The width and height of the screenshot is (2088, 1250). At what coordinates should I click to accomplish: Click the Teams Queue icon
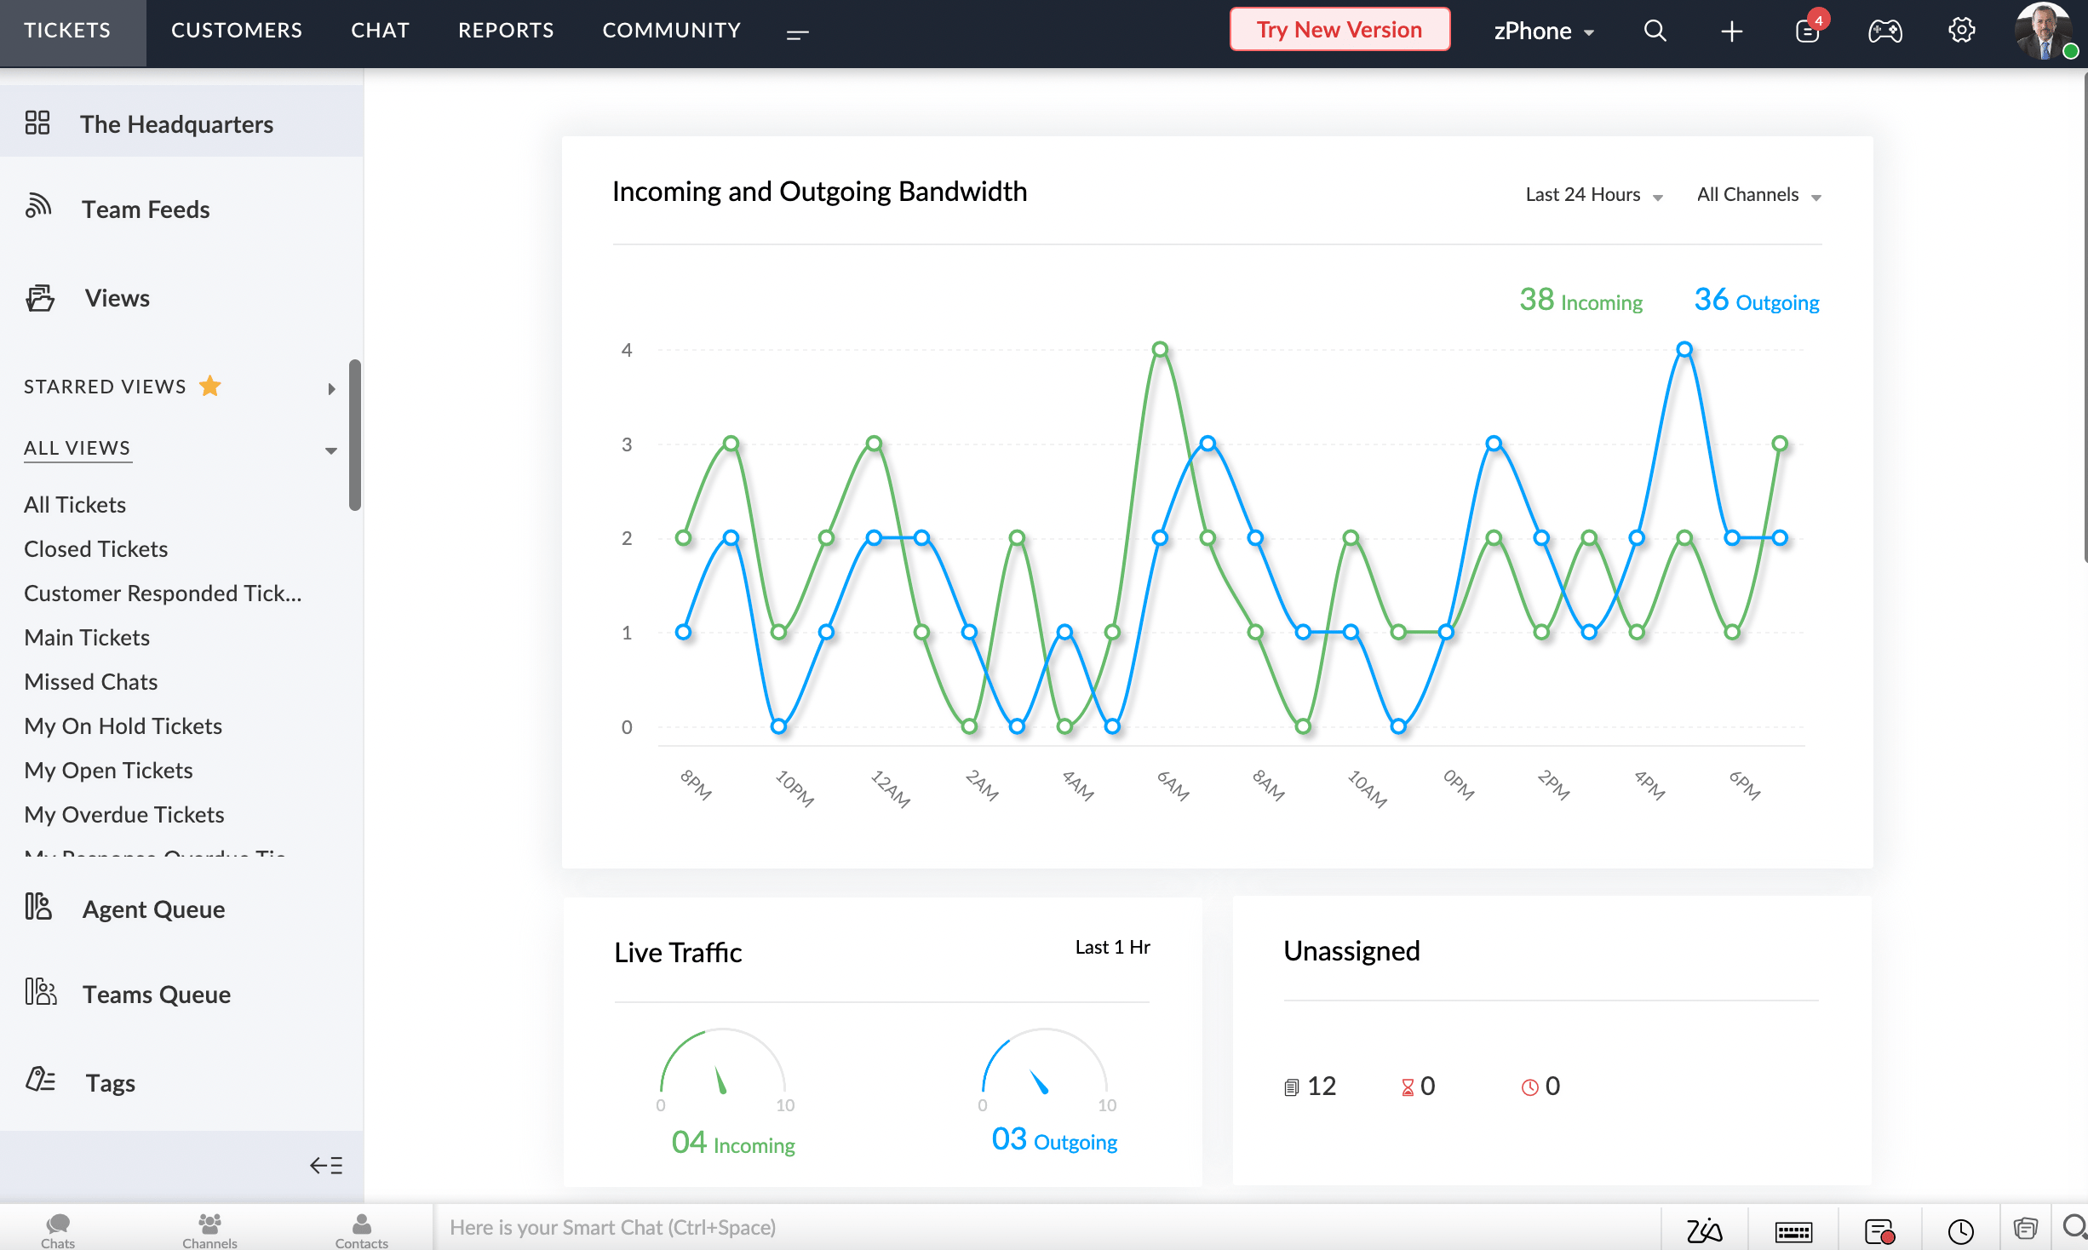(40, 991)
